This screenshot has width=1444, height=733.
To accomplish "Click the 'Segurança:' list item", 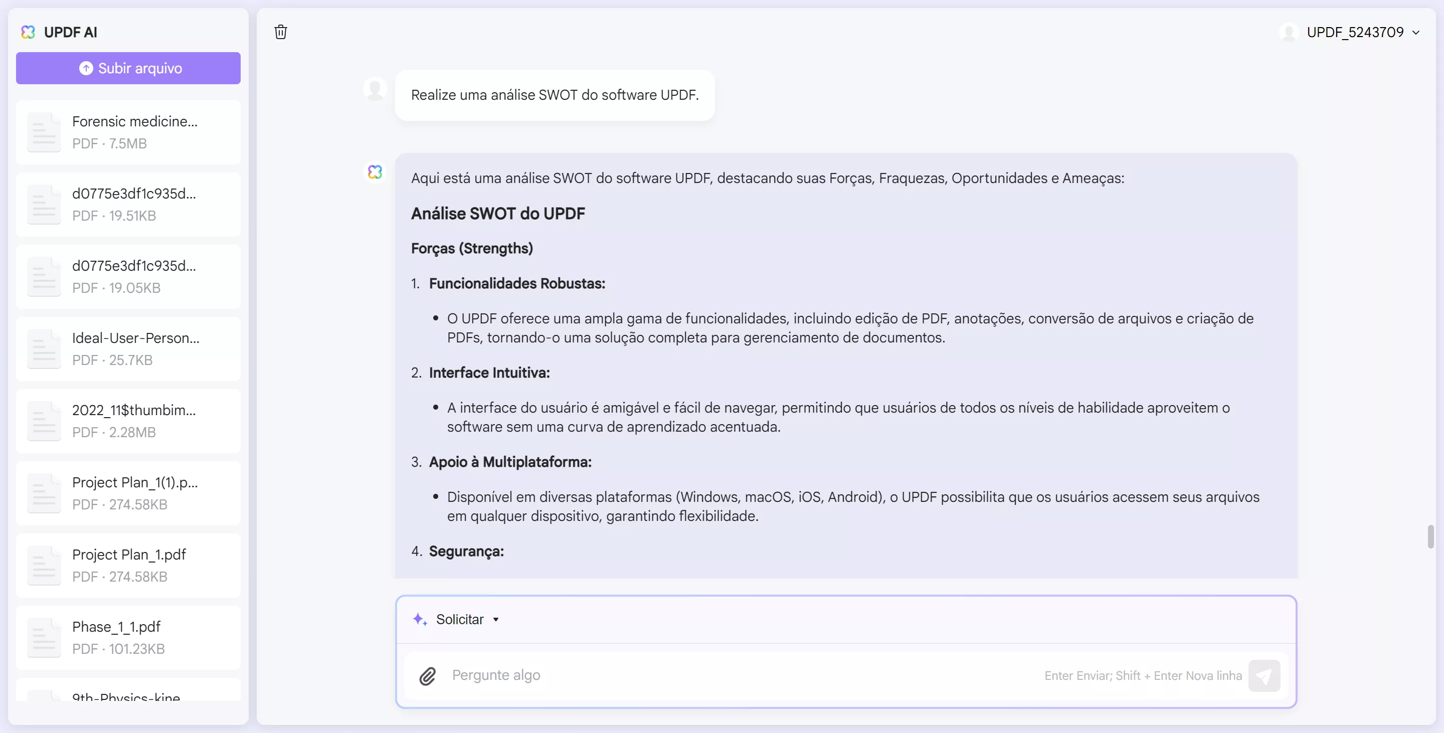I will point(466,552).
